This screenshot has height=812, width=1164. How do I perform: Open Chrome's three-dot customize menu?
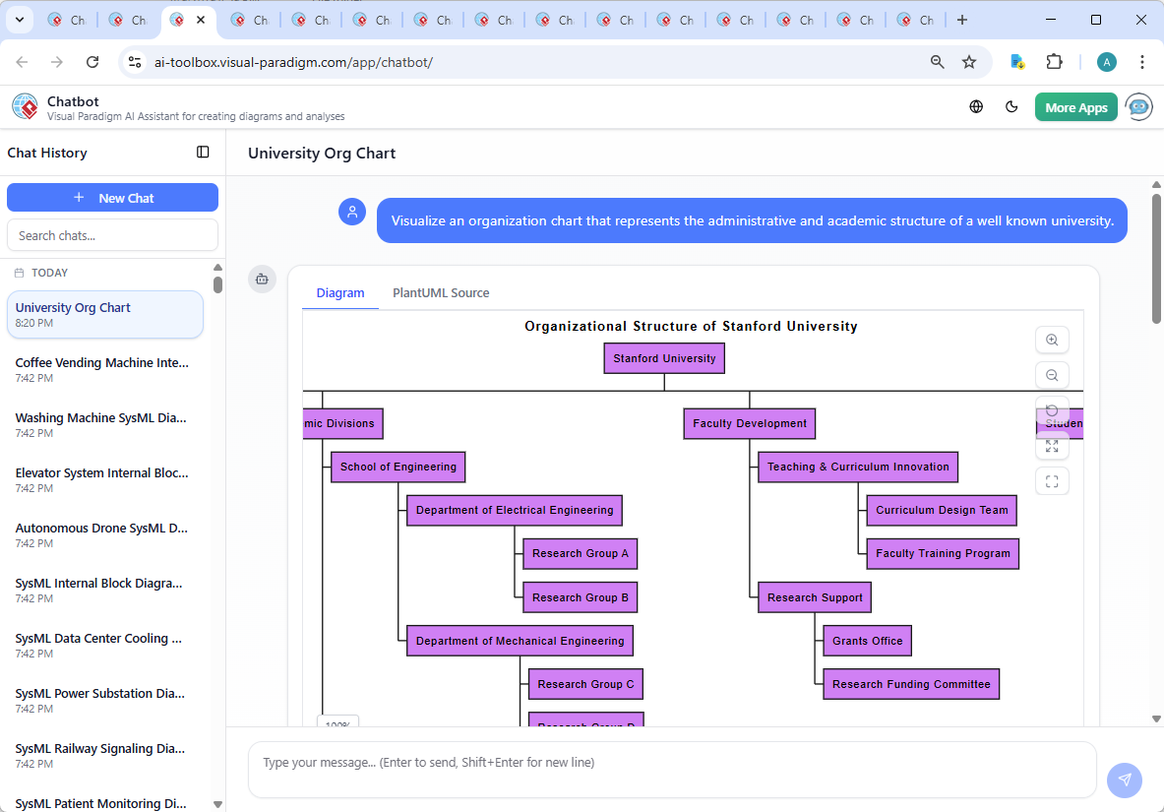coord(1142,61)
